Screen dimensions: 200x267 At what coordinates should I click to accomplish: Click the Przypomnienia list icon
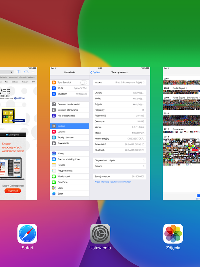pyautogui.click(x=54, y=171)
